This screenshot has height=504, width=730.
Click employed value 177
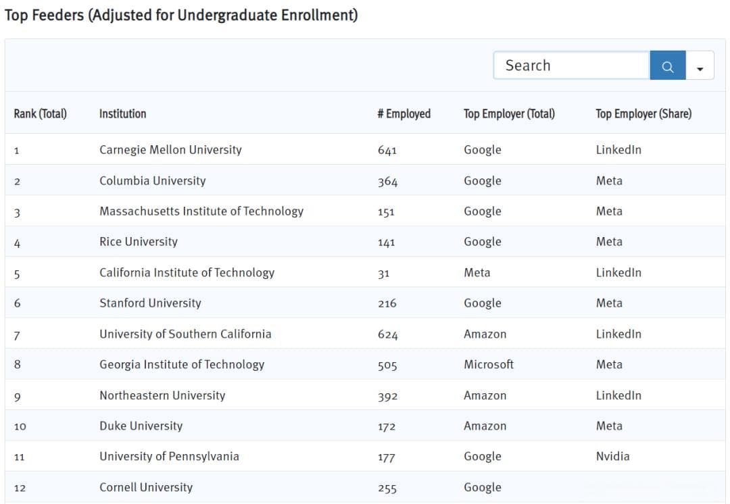point(387,457)
